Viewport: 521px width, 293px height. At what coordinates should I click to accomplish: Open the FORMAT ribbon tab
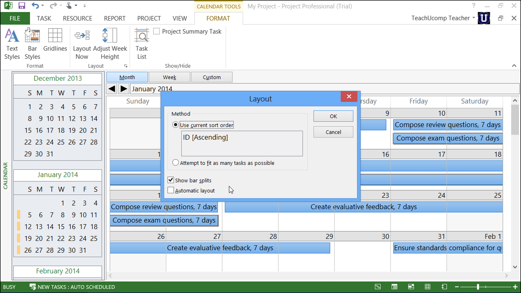(x=218, y=18)
